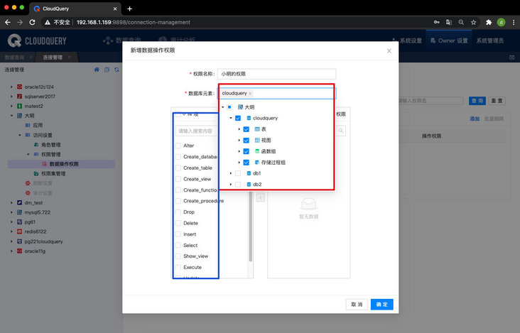
Task: Uncheck the cloudquery database checkbox
Action: click(238, 118)
